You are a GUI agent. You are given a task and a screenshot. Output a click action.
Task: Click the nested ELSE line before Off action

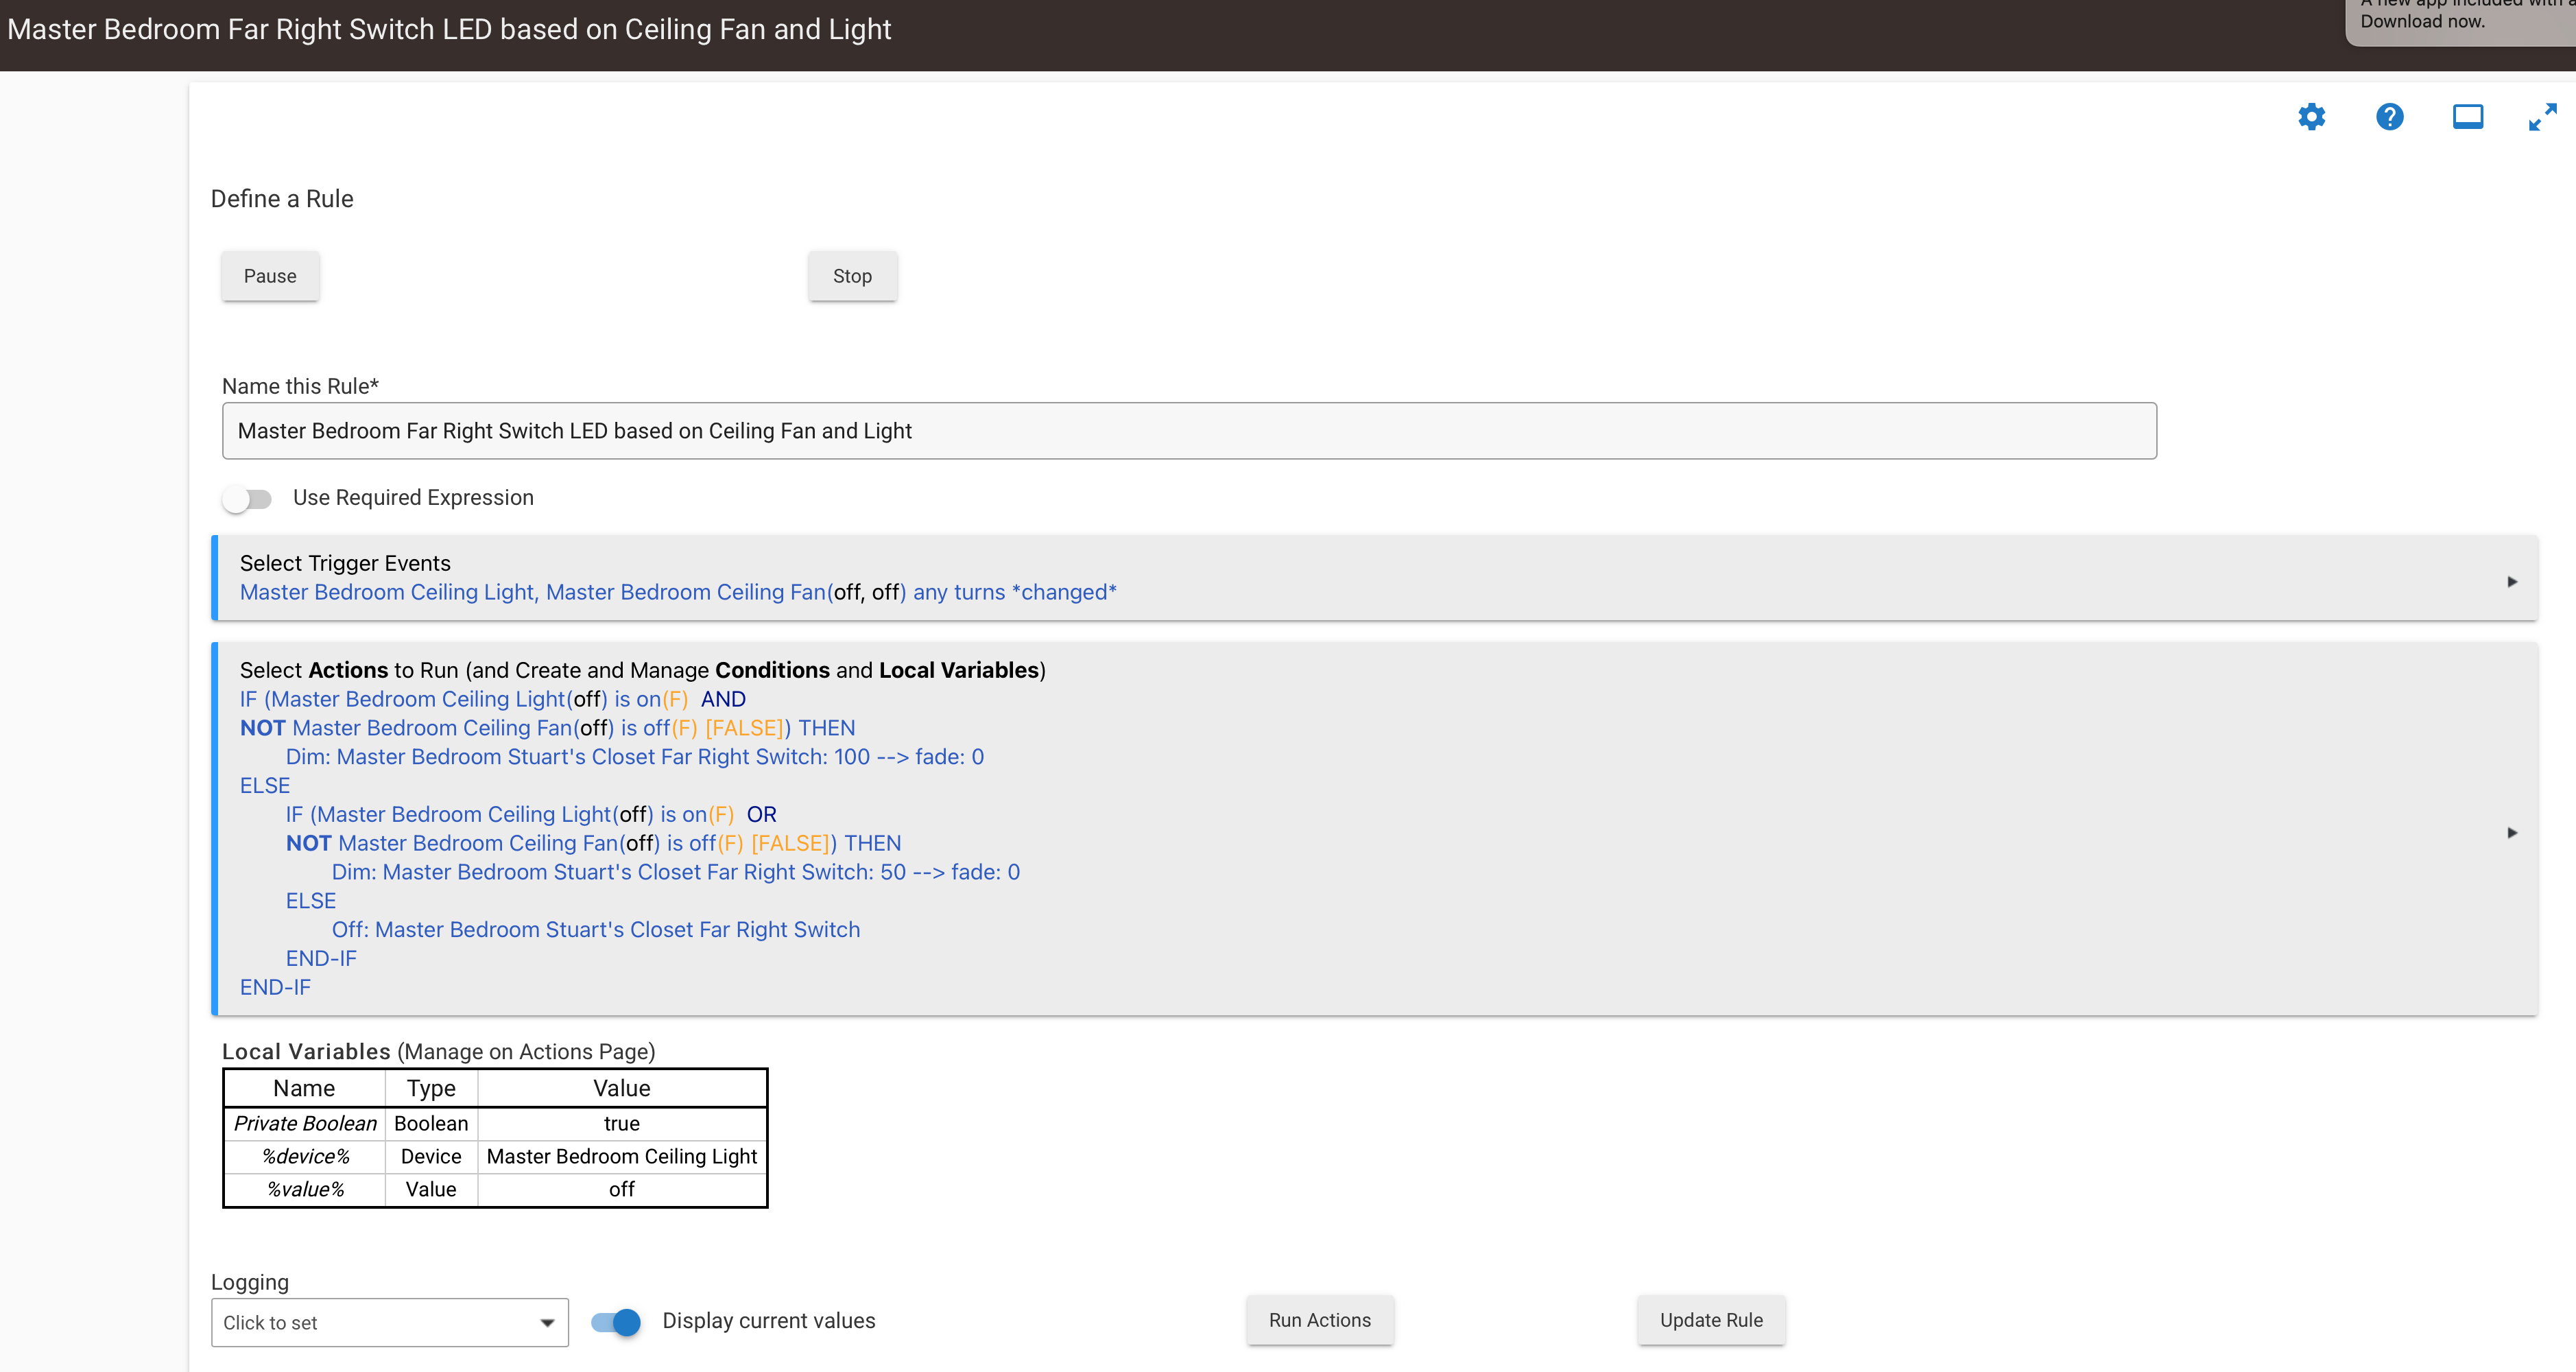point(311,901)
